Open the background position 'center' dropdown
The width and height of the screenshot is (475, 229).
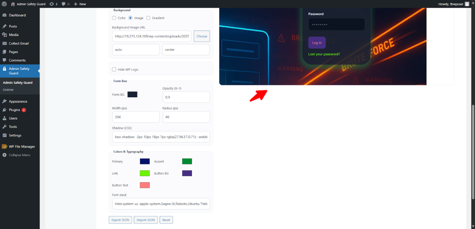coord(186,50)
